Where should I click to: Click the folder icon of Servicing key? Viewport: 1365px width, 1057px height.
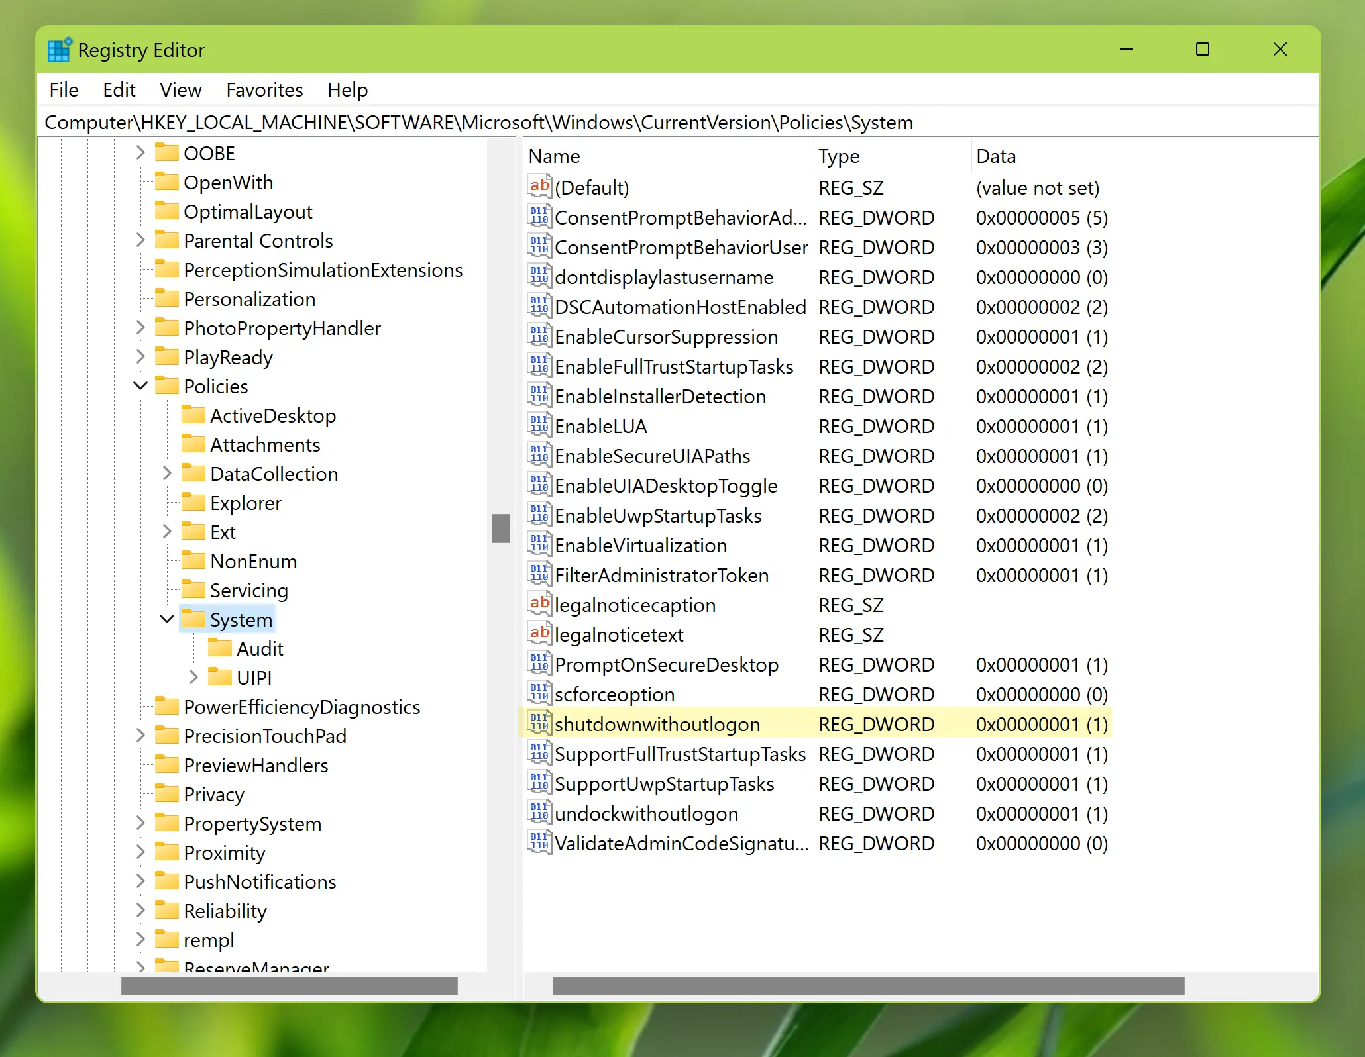[193, 589]
